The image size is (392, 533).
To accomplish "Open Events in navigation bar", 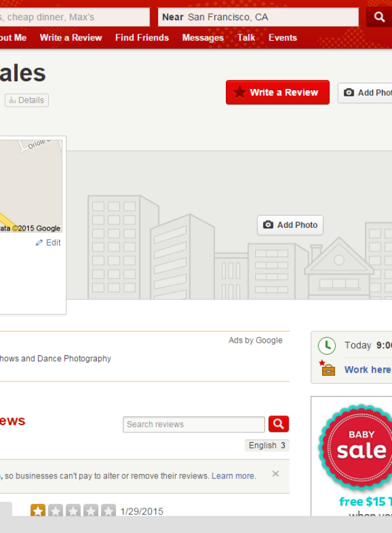I will click(283, 37).
